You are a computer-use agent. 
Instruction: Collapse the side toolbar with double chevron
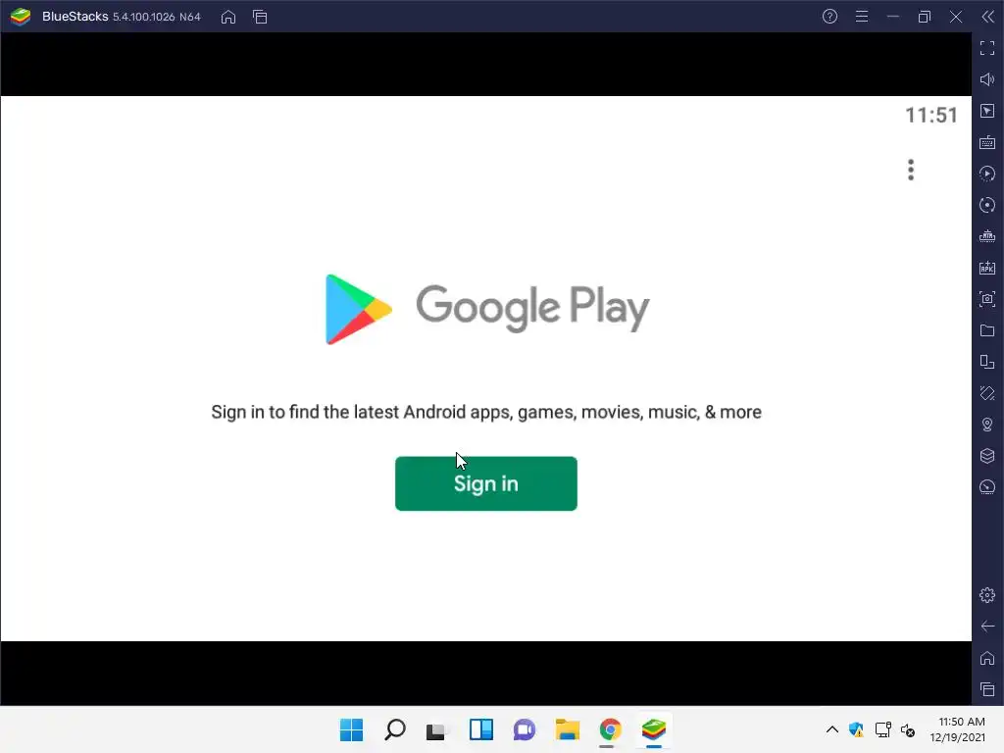pyautogui.click(x=988, y=17)
